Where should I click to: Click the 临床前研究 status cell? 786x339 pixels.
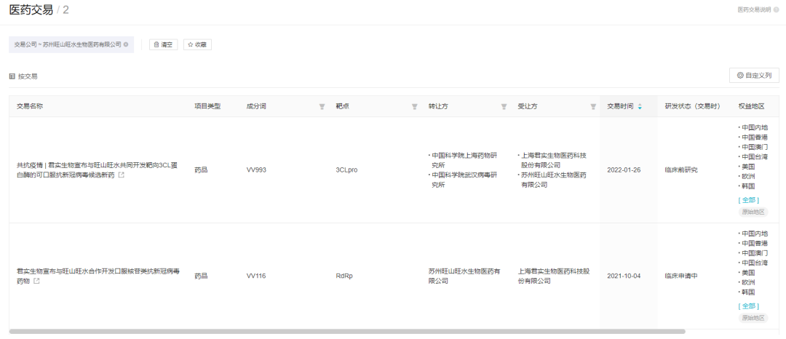pos(681,170)
